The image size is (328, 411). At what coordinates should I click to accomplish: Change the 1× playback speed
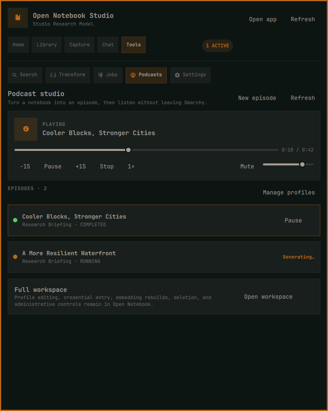(131, 166)
